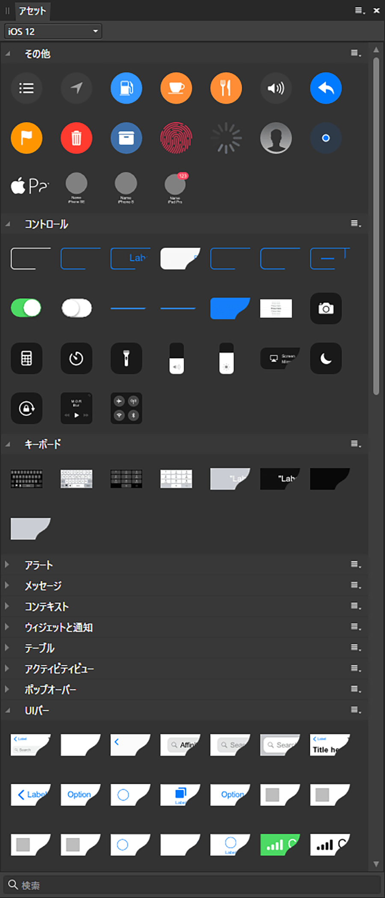The image size is (385, 898).
Task: Expand the ポップオーバー category
Action: click(x=7, y=689)
